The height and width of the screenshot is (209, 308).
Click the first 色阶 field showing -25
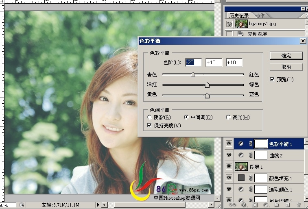coord(194,63)
